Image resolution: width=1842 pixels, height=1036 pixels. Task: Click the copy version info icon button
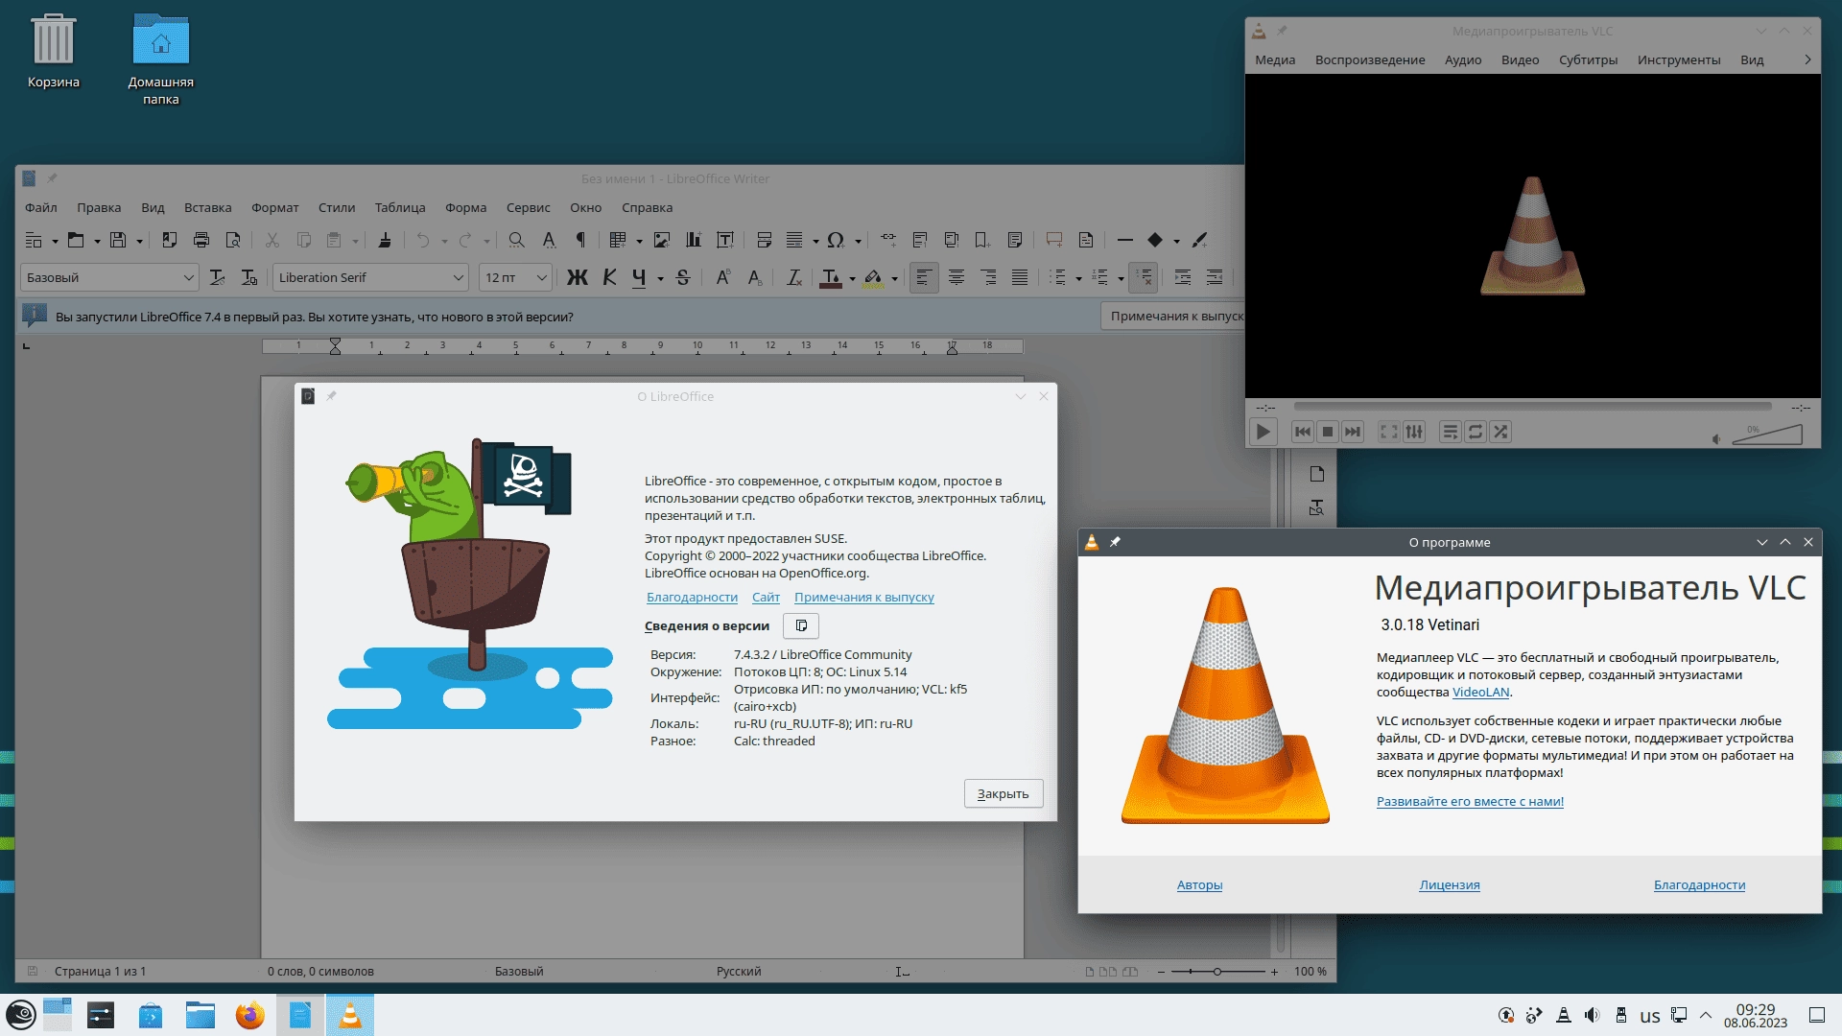801,625
